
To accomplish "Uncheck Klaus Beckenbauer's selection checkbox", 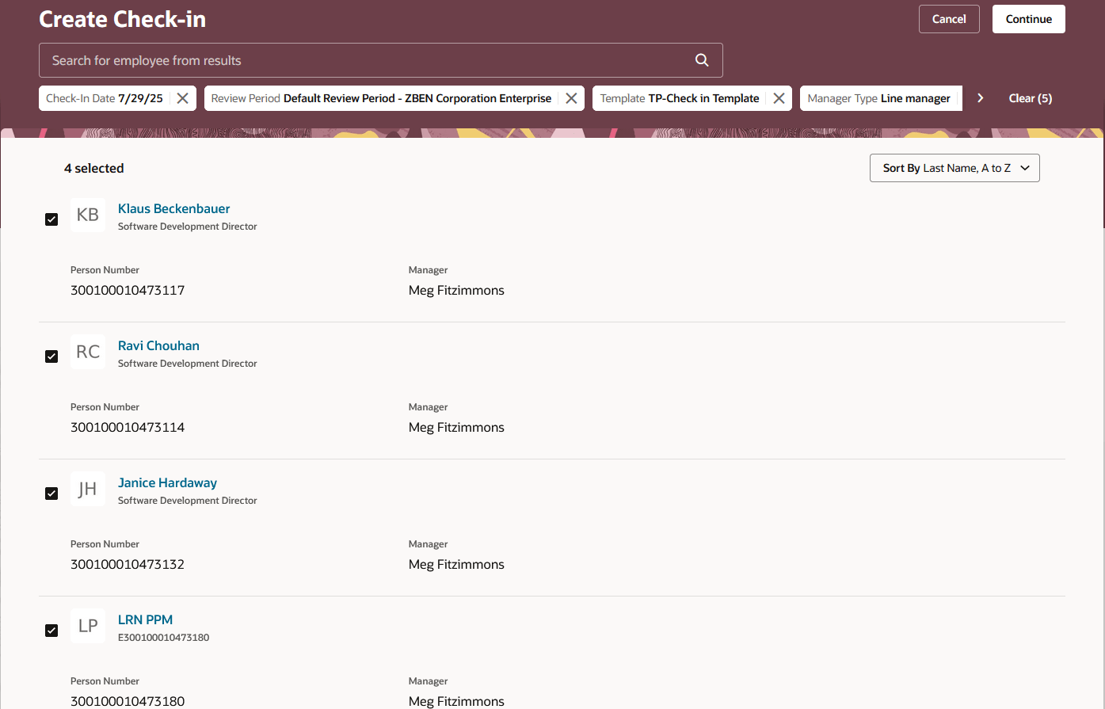I will pyautogui.click(x=51, y=219).
